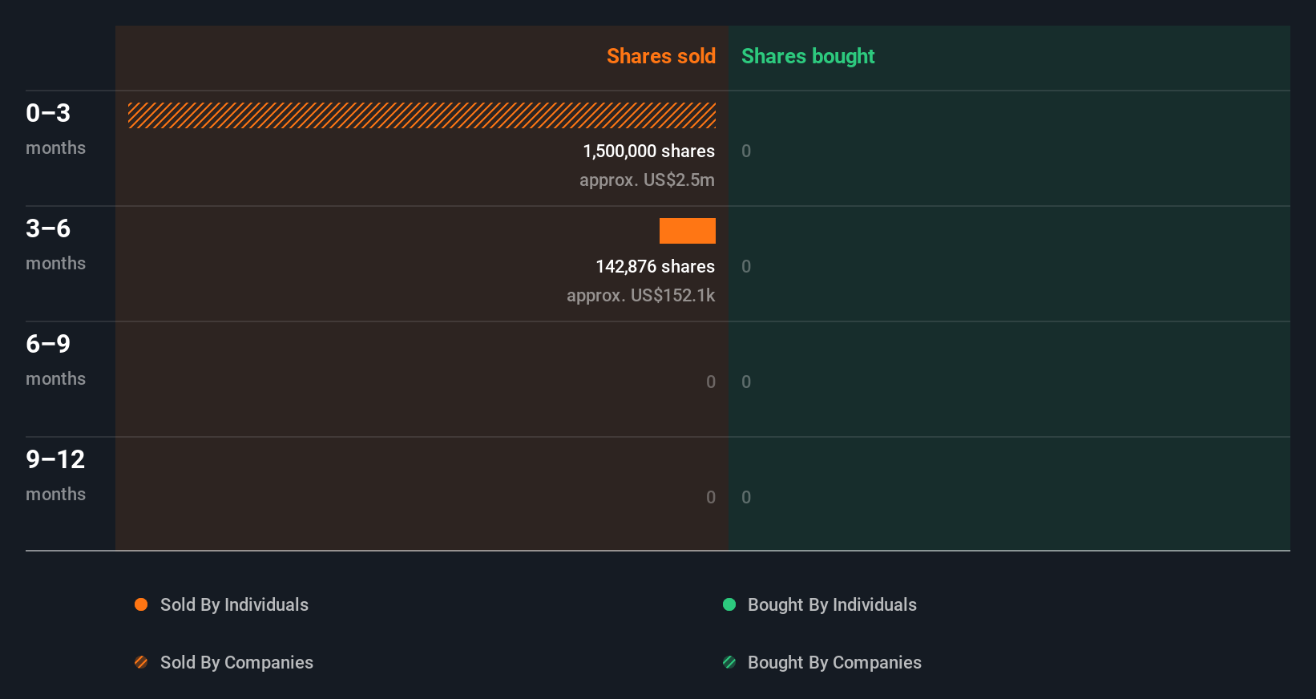Click the bought 0 in 6–9 months row
This screenshot has width=1316, height=699.
point(746,382)
